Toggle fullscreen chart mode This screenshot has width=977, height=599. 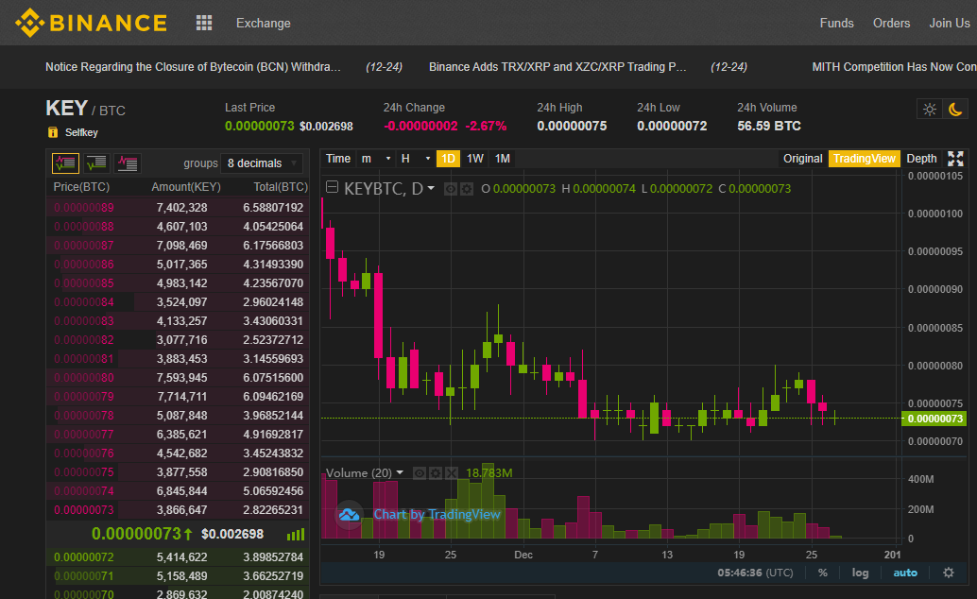pyautogui.click(x=955, y=159)
